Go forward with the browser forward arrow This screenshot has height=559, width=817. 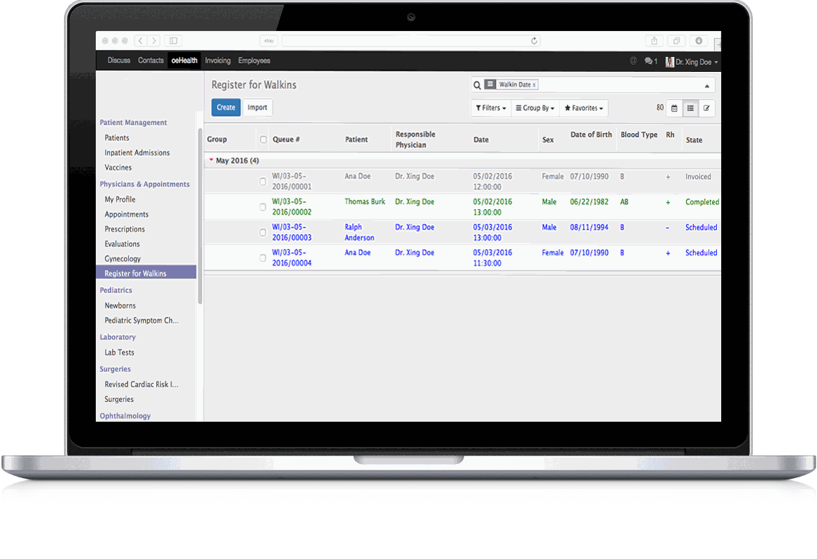[154, 41]
